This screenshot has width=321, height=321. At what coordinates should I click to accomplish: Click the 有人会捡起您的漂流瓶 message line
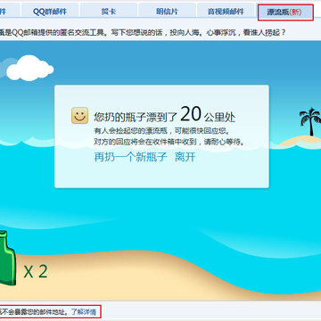(x=162, y=131)
